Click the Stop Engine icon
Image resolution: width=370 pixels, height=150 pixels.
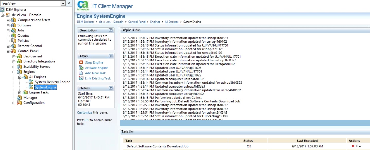(x=81, y=62)
